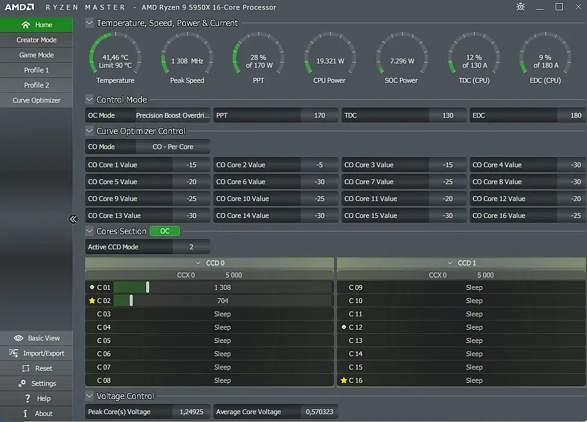The height and width of the screenshot is (422, 587).
Task: Click the Basic View eye icon
Action: point(18,338)
